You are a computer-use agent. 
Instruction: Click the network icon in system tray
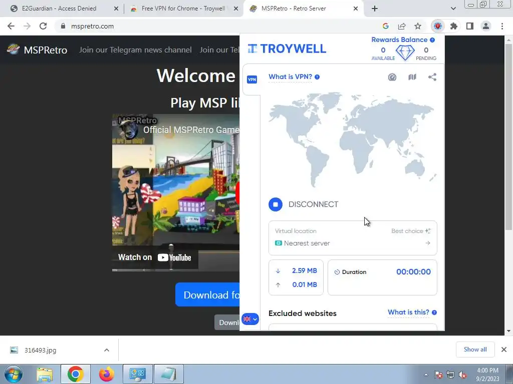click(x=450, y=375)
